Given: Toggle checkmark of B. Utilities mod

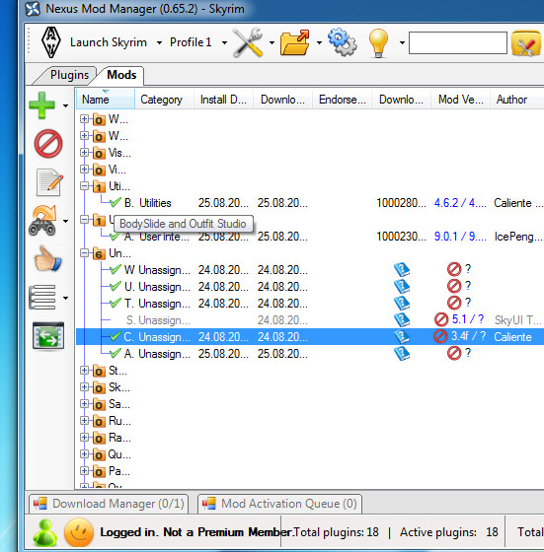Looking at the screenshot, I should [x=116, y=202].
